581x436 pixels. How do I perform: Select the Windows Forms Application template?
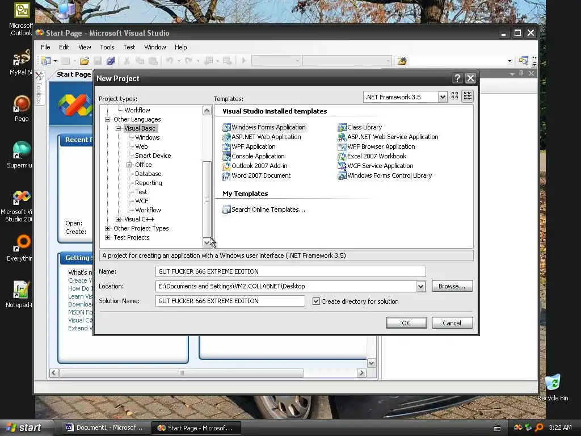tap(264, 127)
